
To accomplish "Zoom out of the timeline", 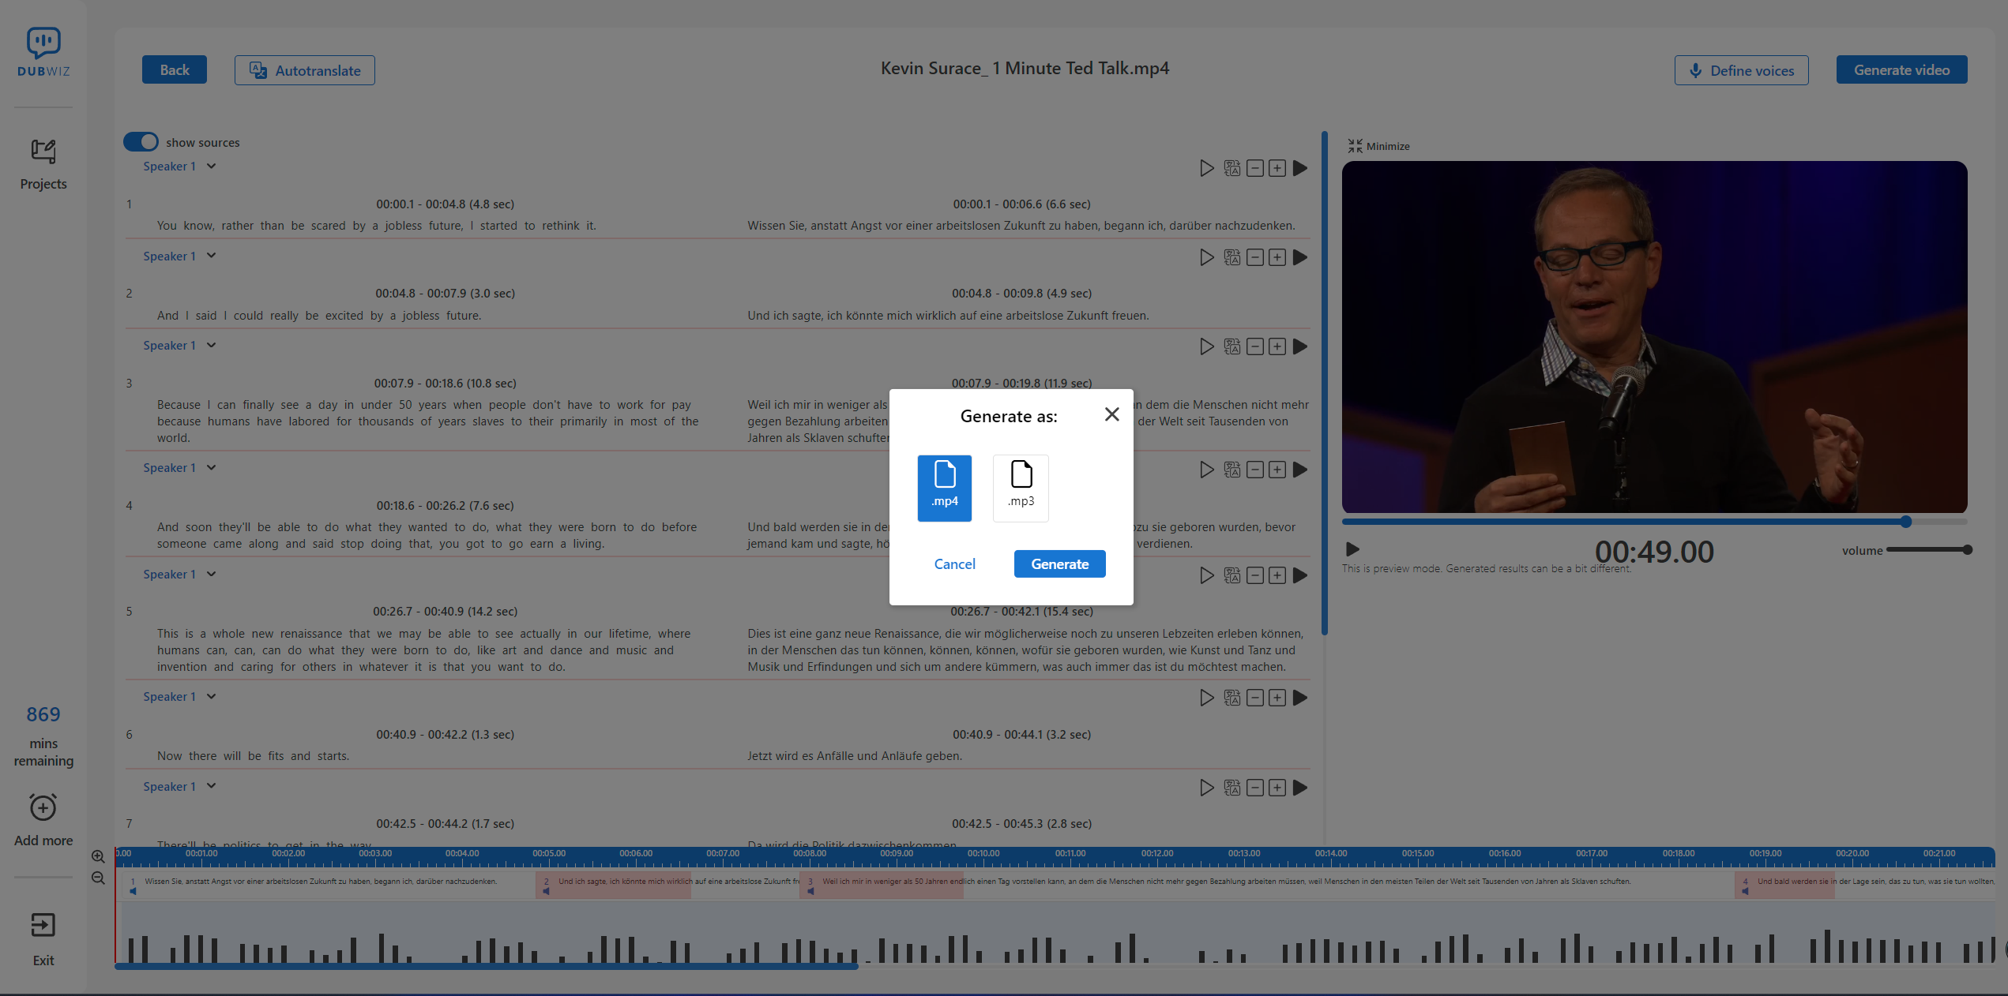I will coord(98,878).
